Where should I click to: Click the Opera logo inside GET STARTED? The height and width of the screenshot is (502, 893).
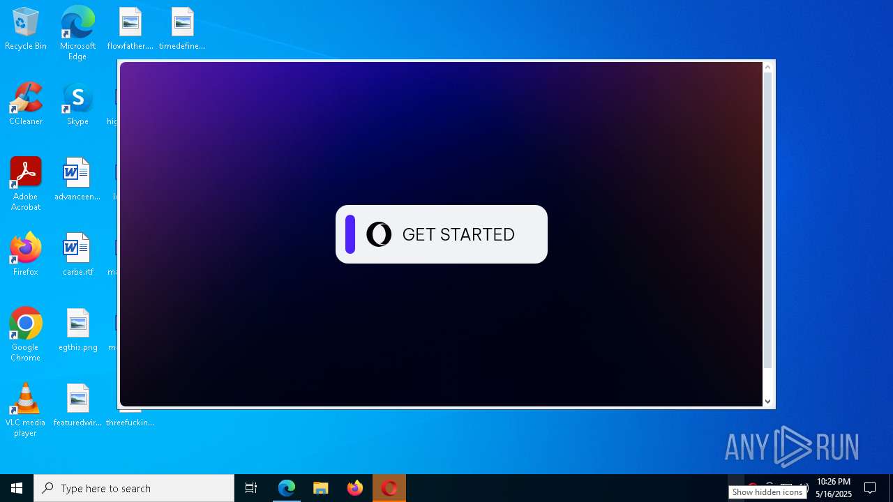click(379, 234)
